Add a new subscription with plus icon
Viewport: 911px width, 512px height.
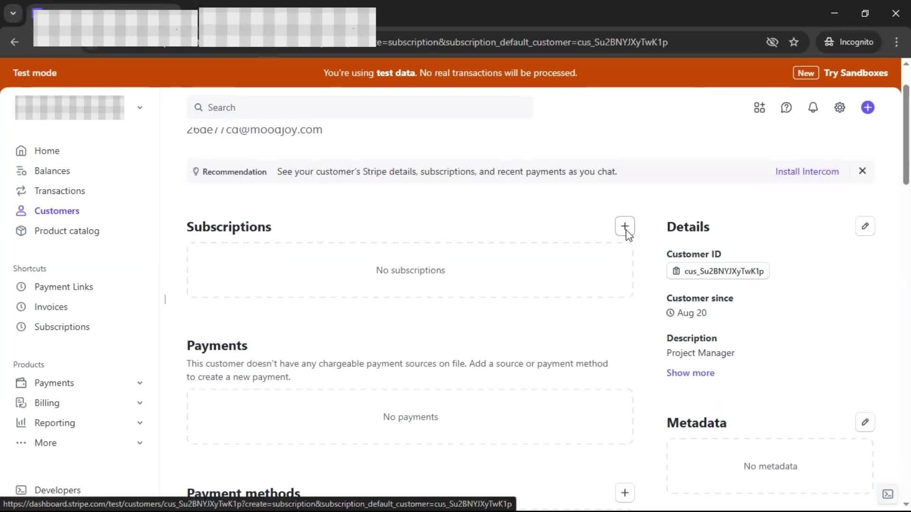624,226
